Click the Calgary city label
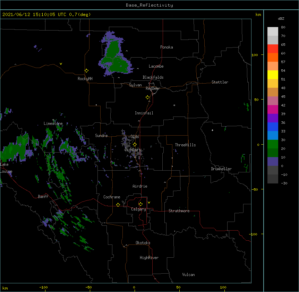 click(138, 209)
